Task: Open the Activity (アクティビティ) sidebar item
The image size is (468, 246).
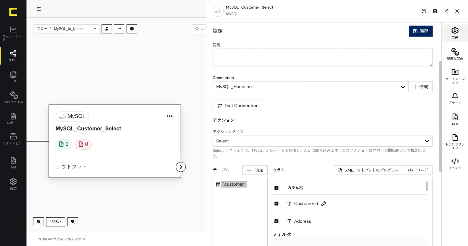Action: (13, 140)
